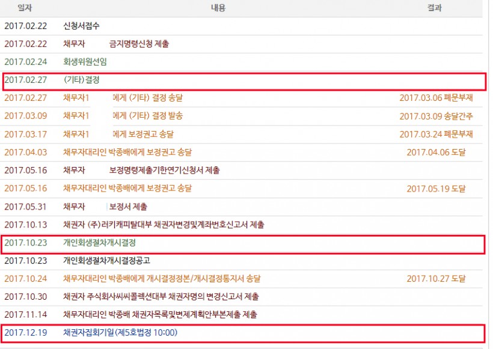The height and width of the screenshot is (349, 493).
Task: Click the date beside '신청서접수'
Action: [x=26, y=26]
